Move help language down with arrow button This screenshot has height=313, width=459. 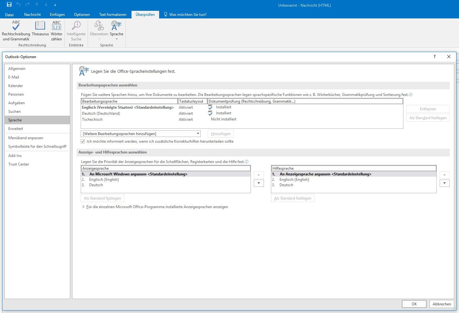[x=444, y=183]
